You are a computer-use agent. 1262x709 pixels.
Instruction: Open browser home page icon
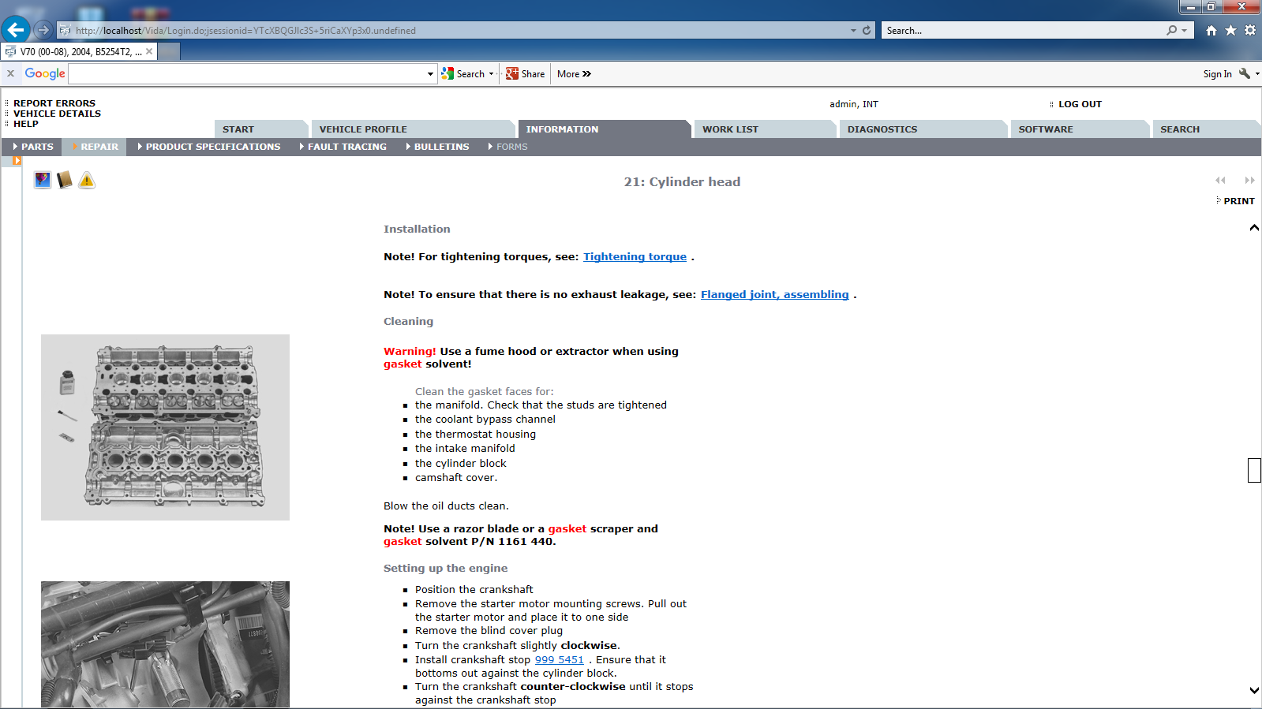point(1211,30)
